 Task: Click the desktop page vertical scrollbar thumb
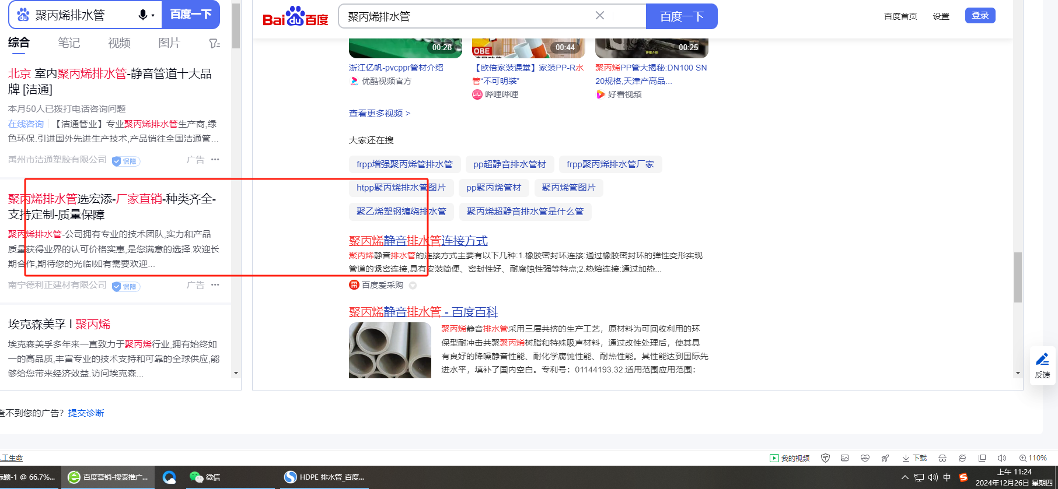(1018, 277)
